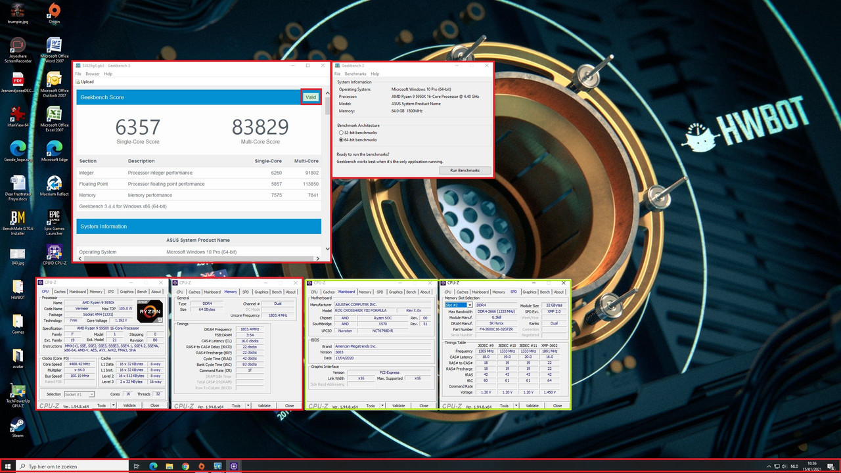Click Tools button in CPU-Z Mainboard window
Image resolution: width=841 pixels, height=473 pixels.
click(x=371, y=405)
